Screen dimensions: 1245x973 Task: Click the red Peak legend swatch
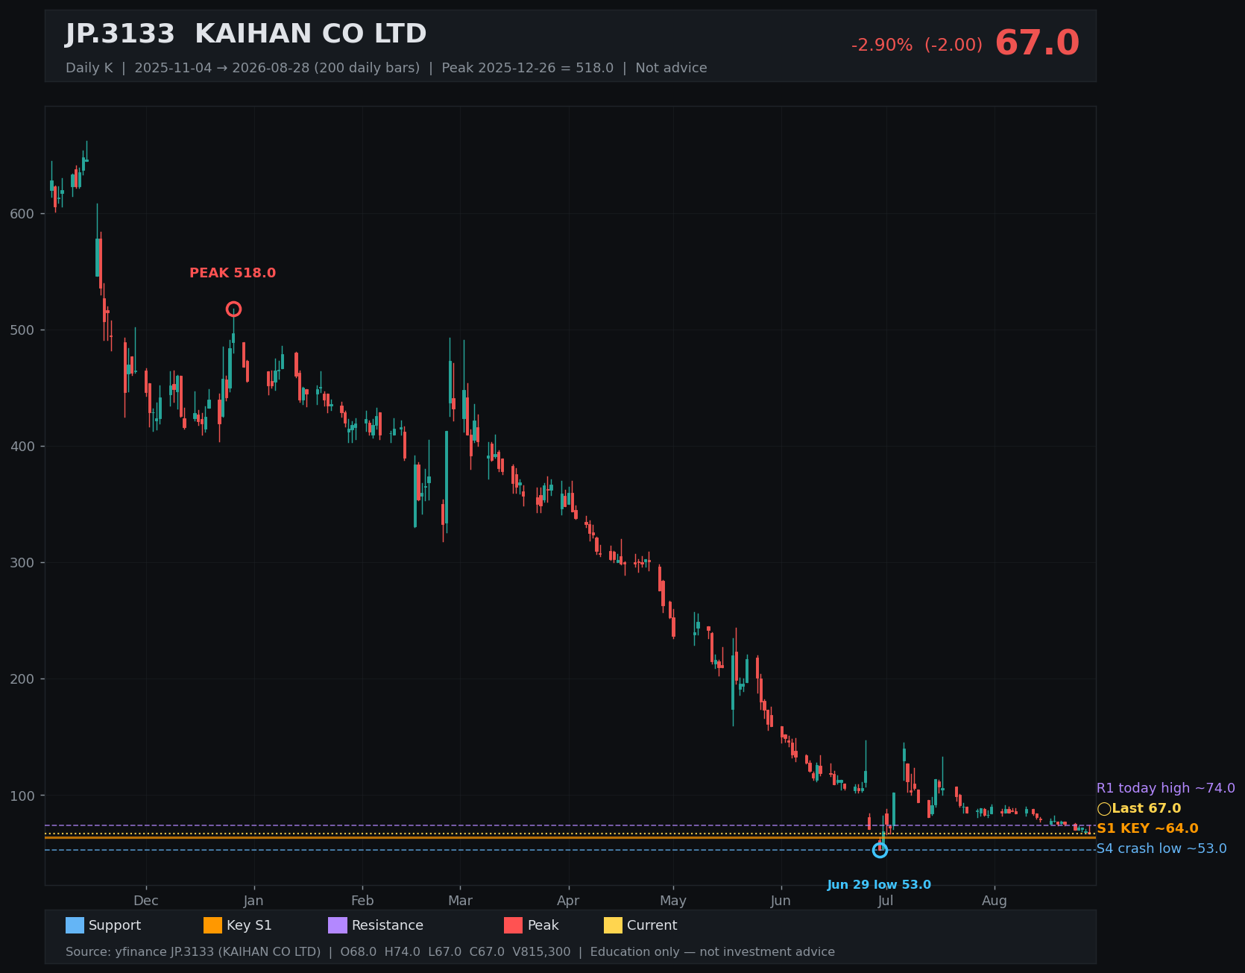514,925
